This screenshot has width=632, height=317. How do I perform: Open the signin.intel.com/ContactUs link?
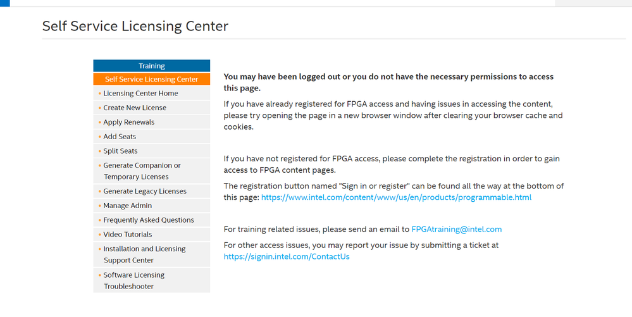point(287,257)
